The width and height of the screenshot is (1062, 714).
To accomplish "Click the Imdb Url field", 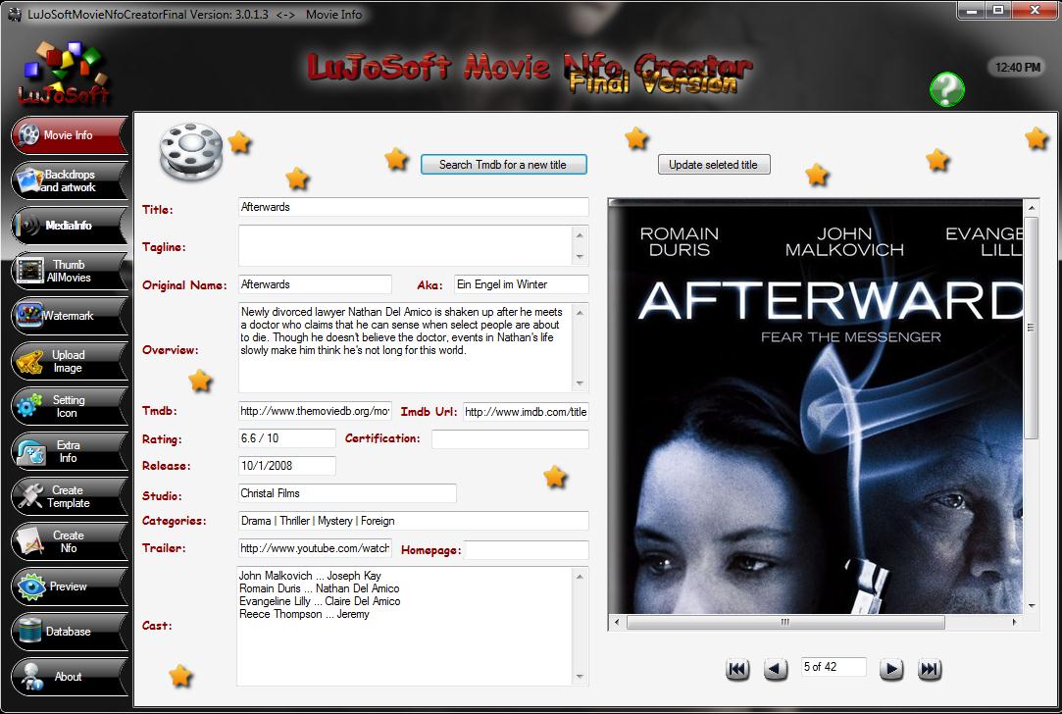I will point(526,412).
